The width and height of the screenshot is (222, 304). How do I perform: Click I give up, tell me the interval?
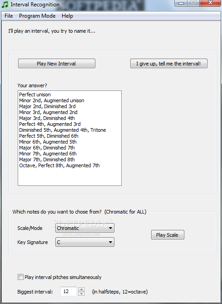(169, 64)
